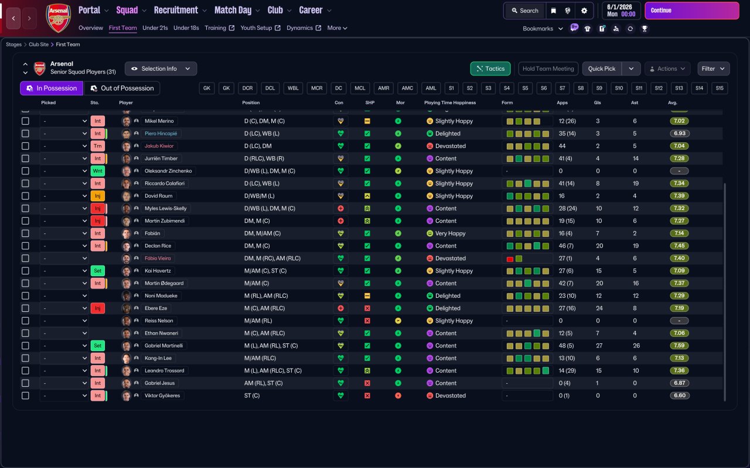Switch to the Out of Possession view

[122, 88]
